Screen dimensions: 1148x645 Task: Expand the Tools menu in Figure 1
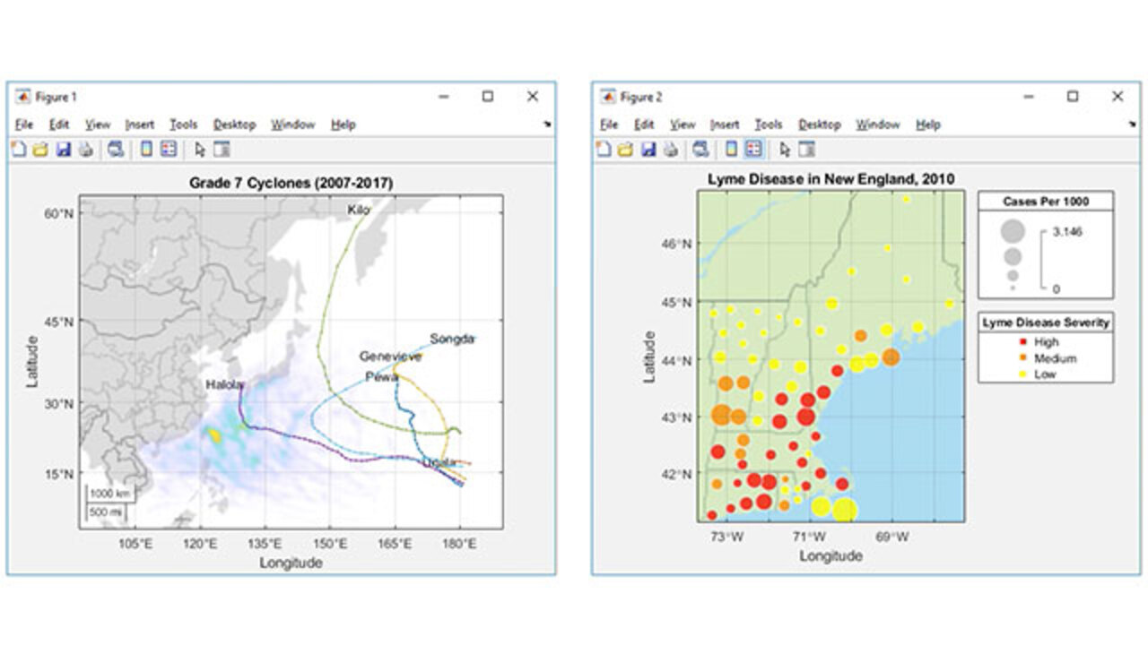coord(184,125)
